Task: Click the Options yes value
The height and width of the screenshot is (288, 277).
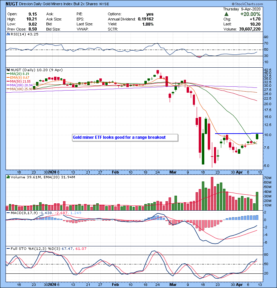Action: [x=150, y=14]
